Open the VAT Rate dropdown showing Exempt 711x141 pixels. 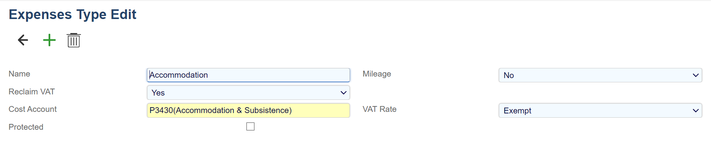(600, 111)
